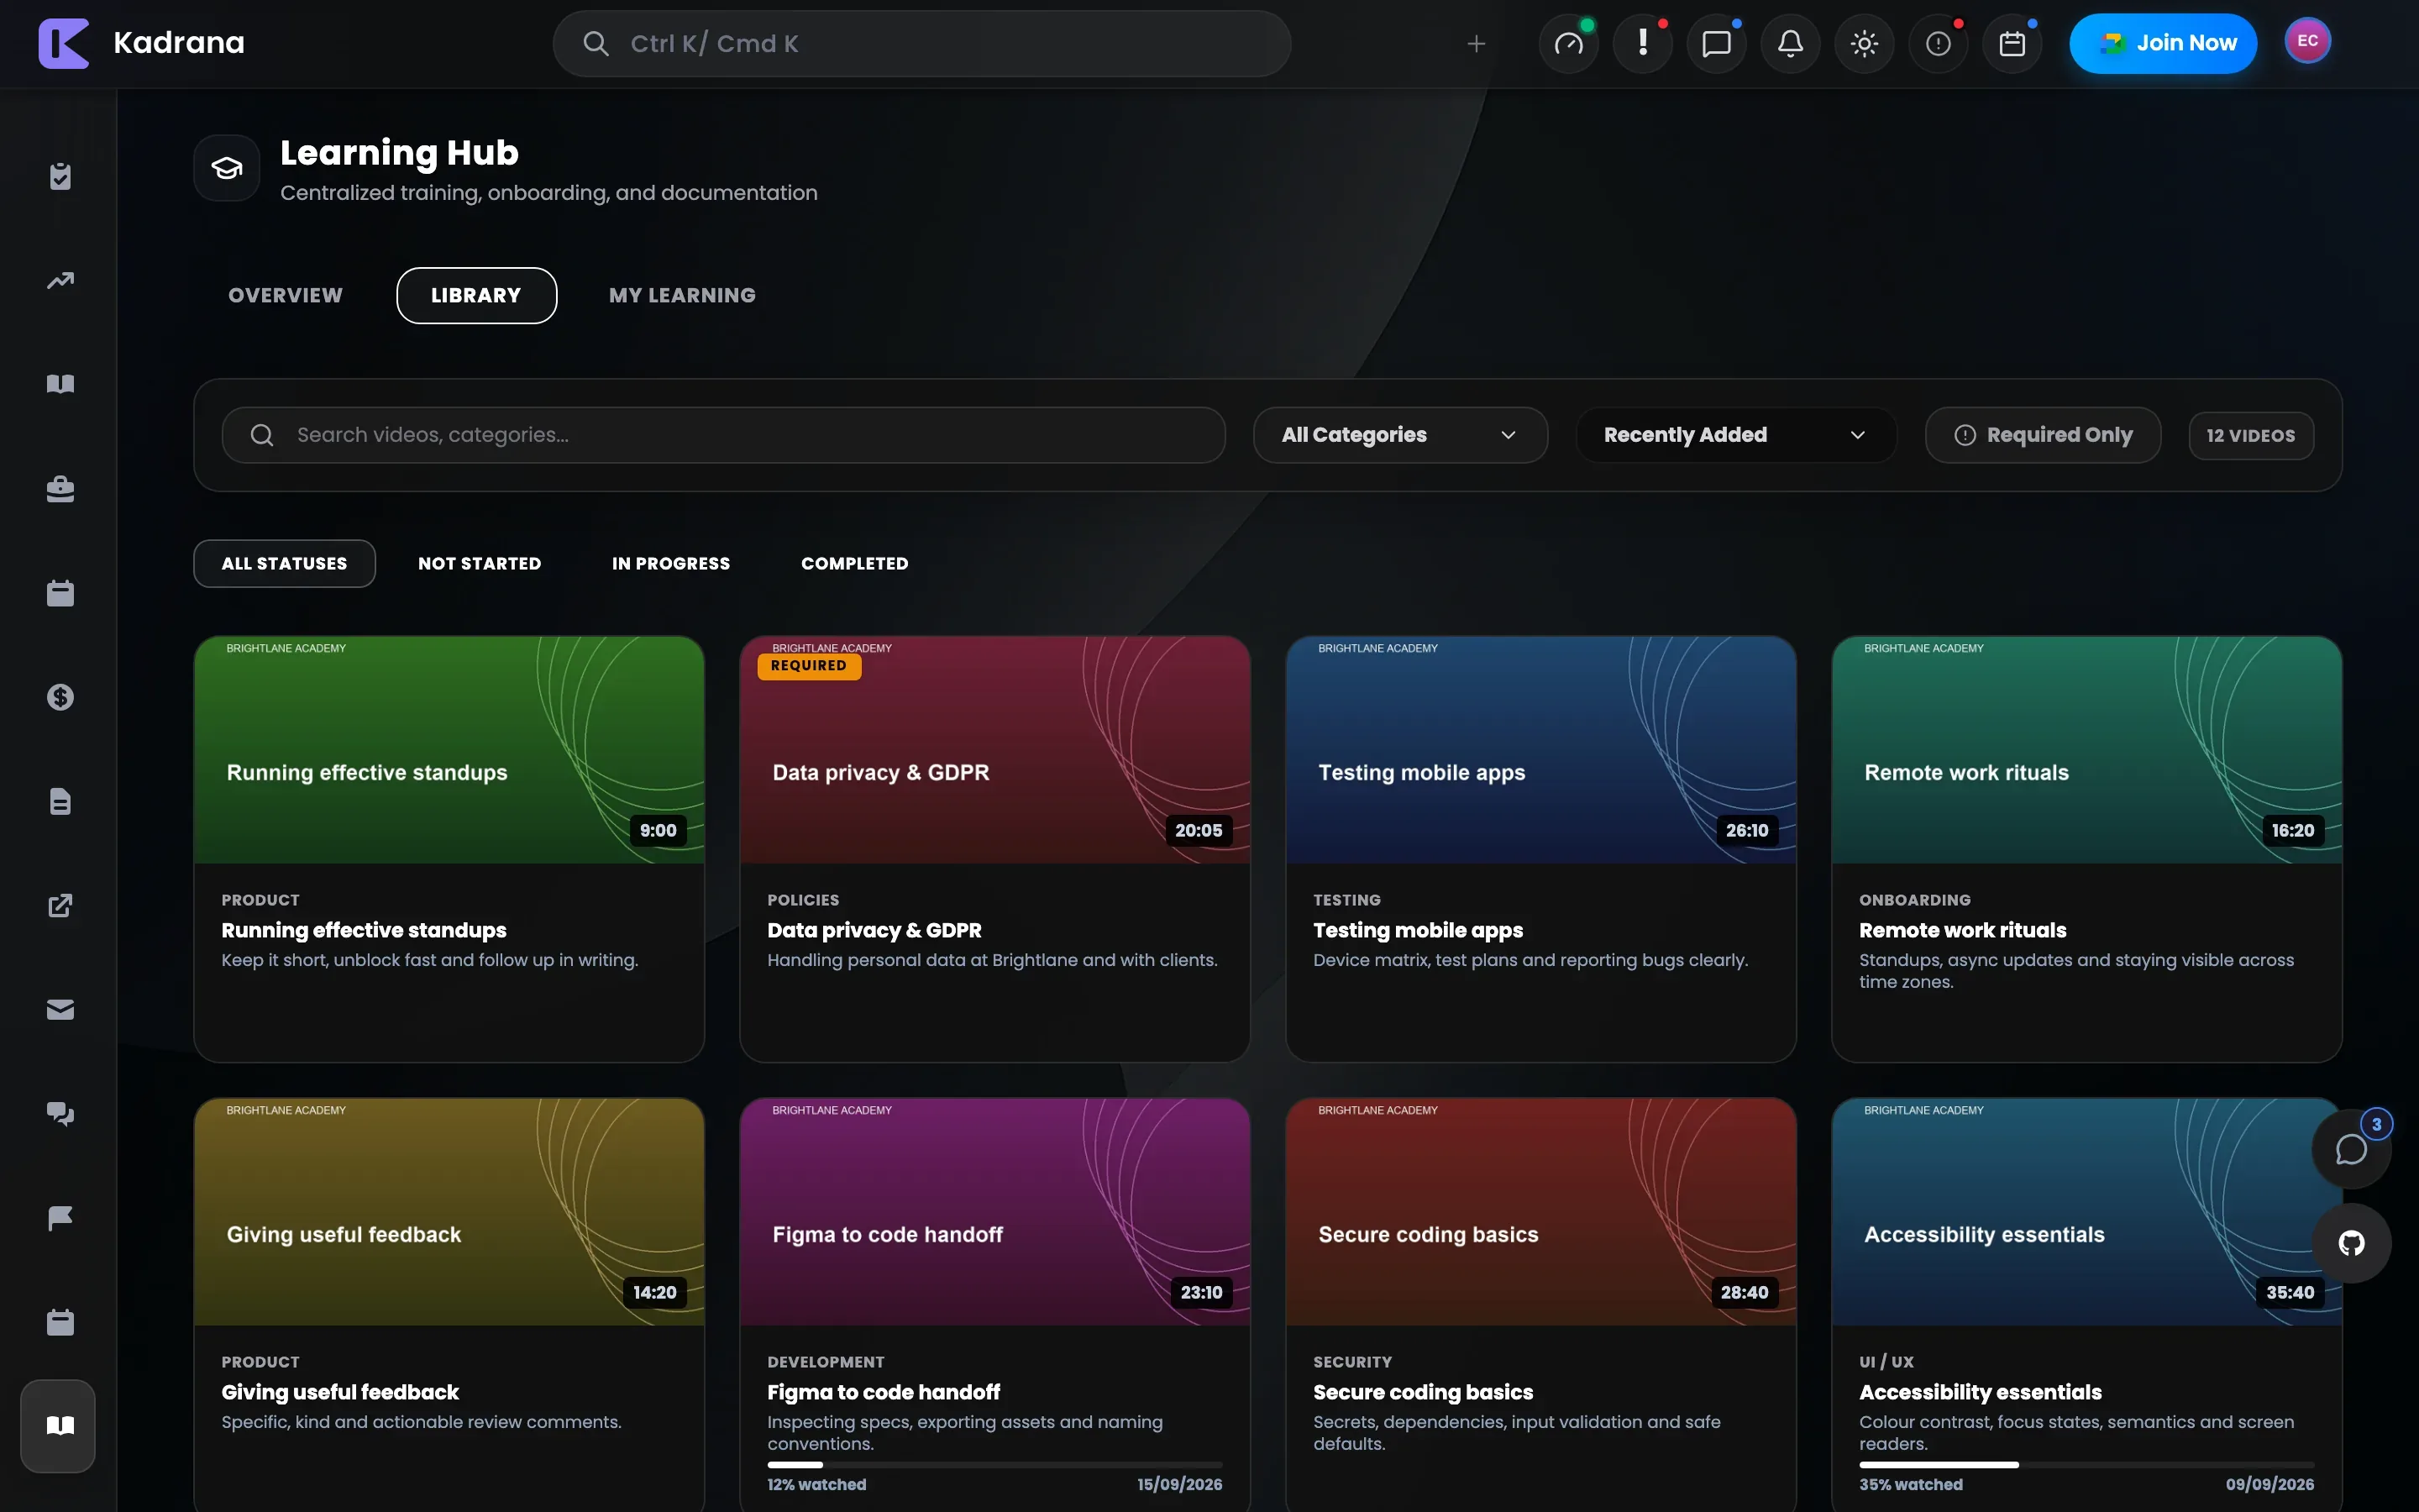Open the briefcase sidebar icon

60,489
